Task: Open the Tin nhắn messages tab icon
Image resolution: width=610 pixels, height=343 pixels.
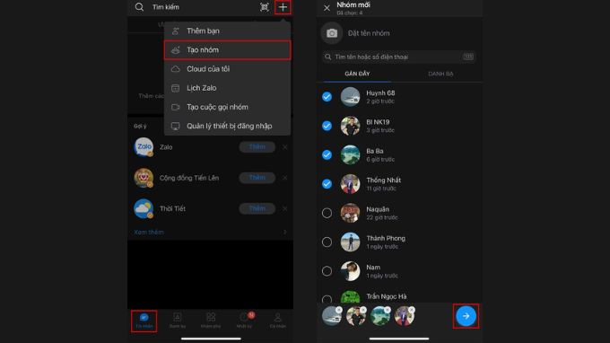Action: (x=144, y=321)
